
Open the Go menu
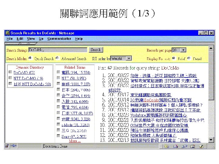point(41,39)
